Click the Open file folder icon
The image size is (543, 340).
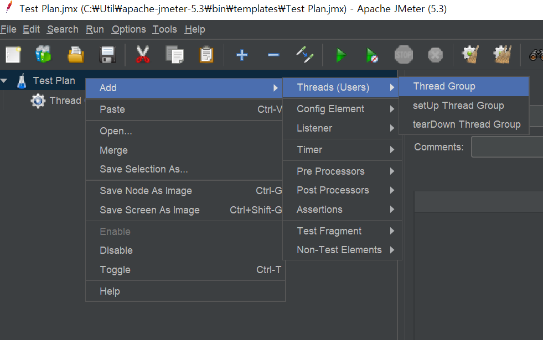point(76,55)
